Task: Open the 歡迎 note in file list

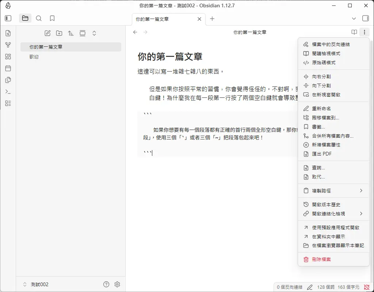Action: [x=34, y=57]
